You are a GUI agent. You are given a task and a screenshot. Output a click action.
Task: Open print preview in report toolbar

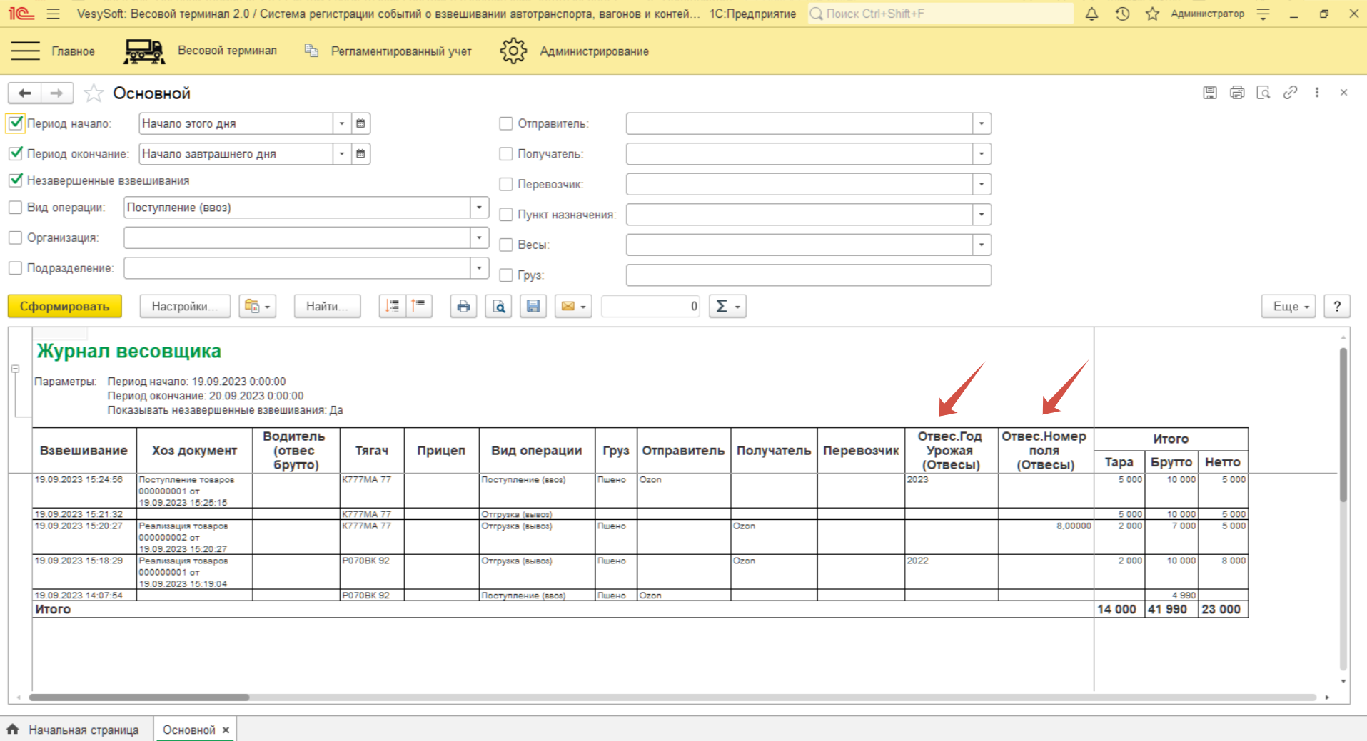[x=498, y=307]
